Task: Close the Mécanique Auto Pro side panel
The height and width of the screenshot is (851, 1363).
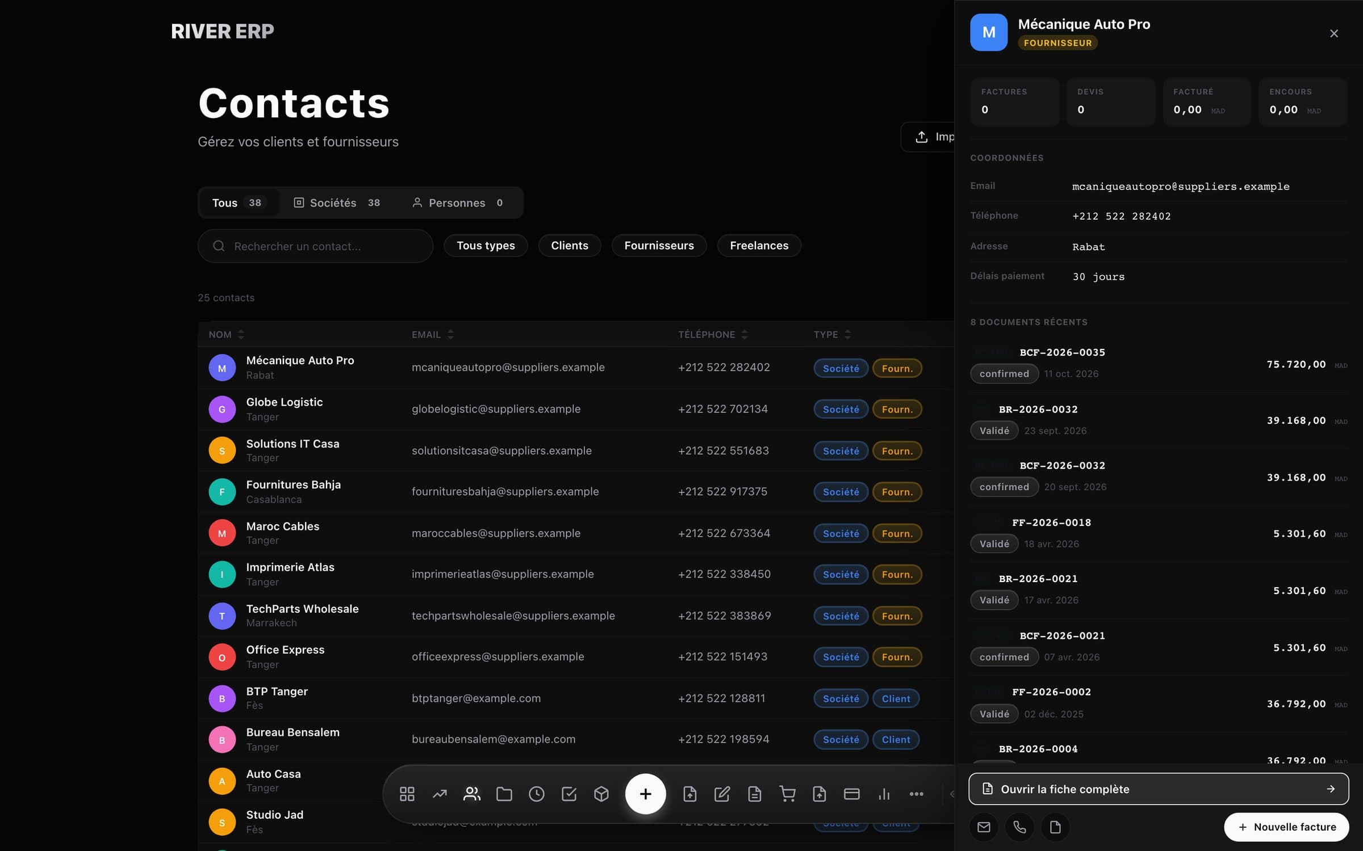Action: (x=1334, y=33)
